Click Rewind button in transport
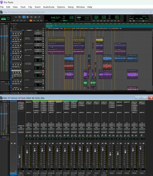This screenshot has width=153, height=176. pyautogui.click(x=101, y=21)
